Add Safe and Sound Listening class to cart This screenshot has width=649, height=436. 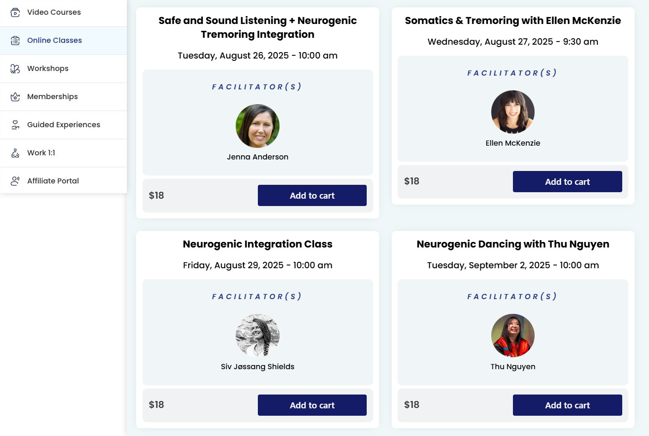[312, 195]
